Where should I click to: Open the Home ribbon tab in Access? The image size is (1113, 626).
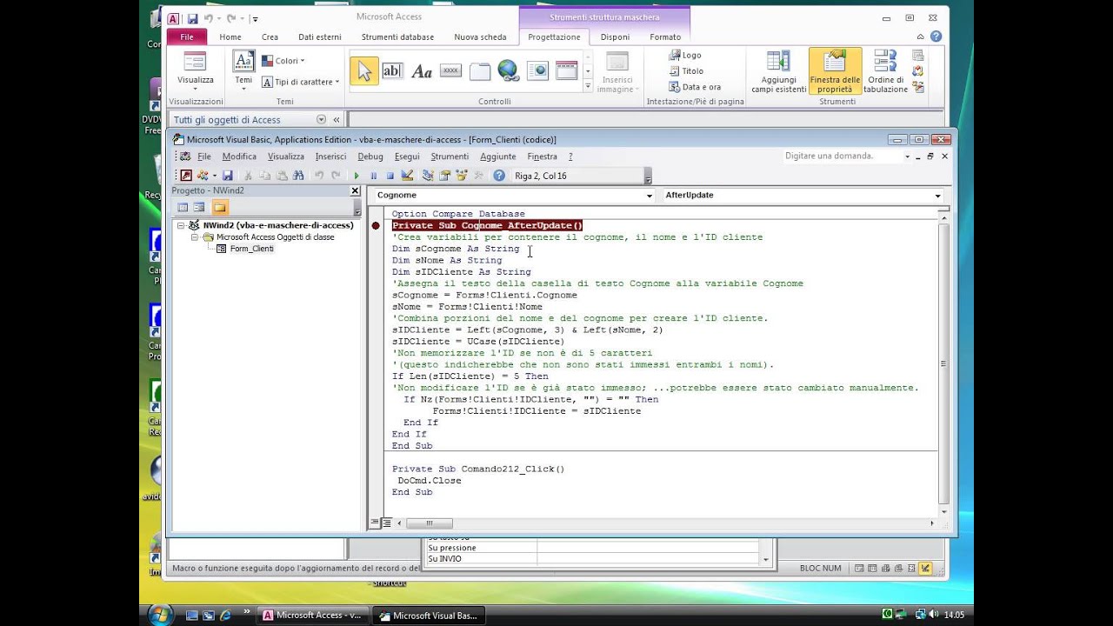(x=230, y=37)
